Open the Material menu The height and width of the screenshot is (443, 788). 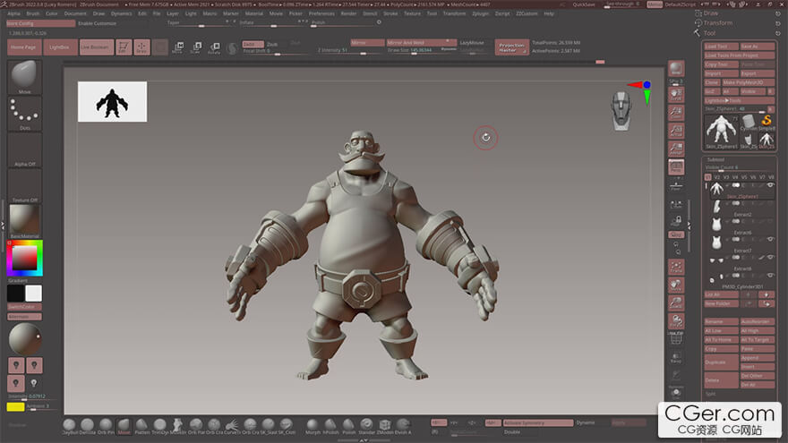coord(254,13)
